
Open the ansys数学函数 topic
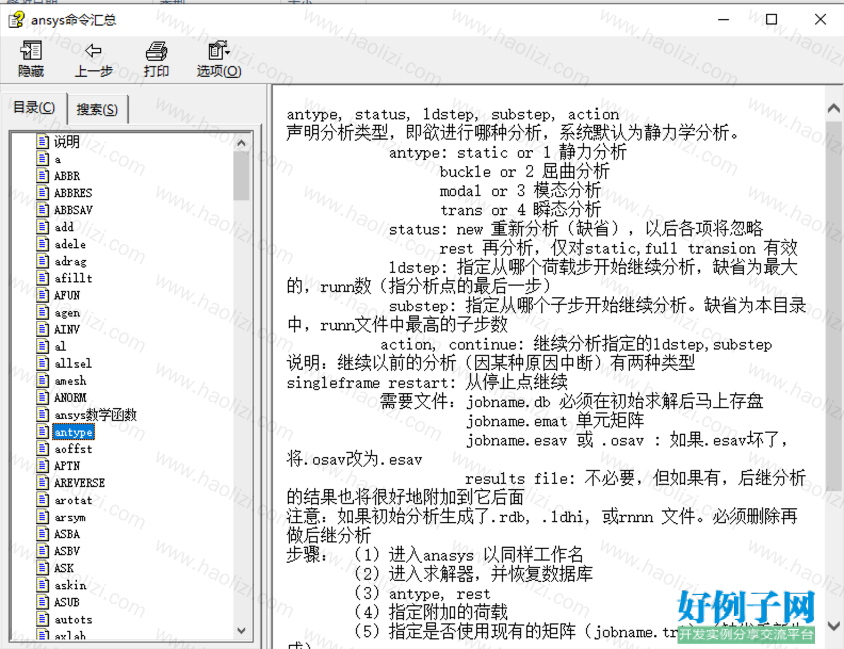(x=95, y=415)
